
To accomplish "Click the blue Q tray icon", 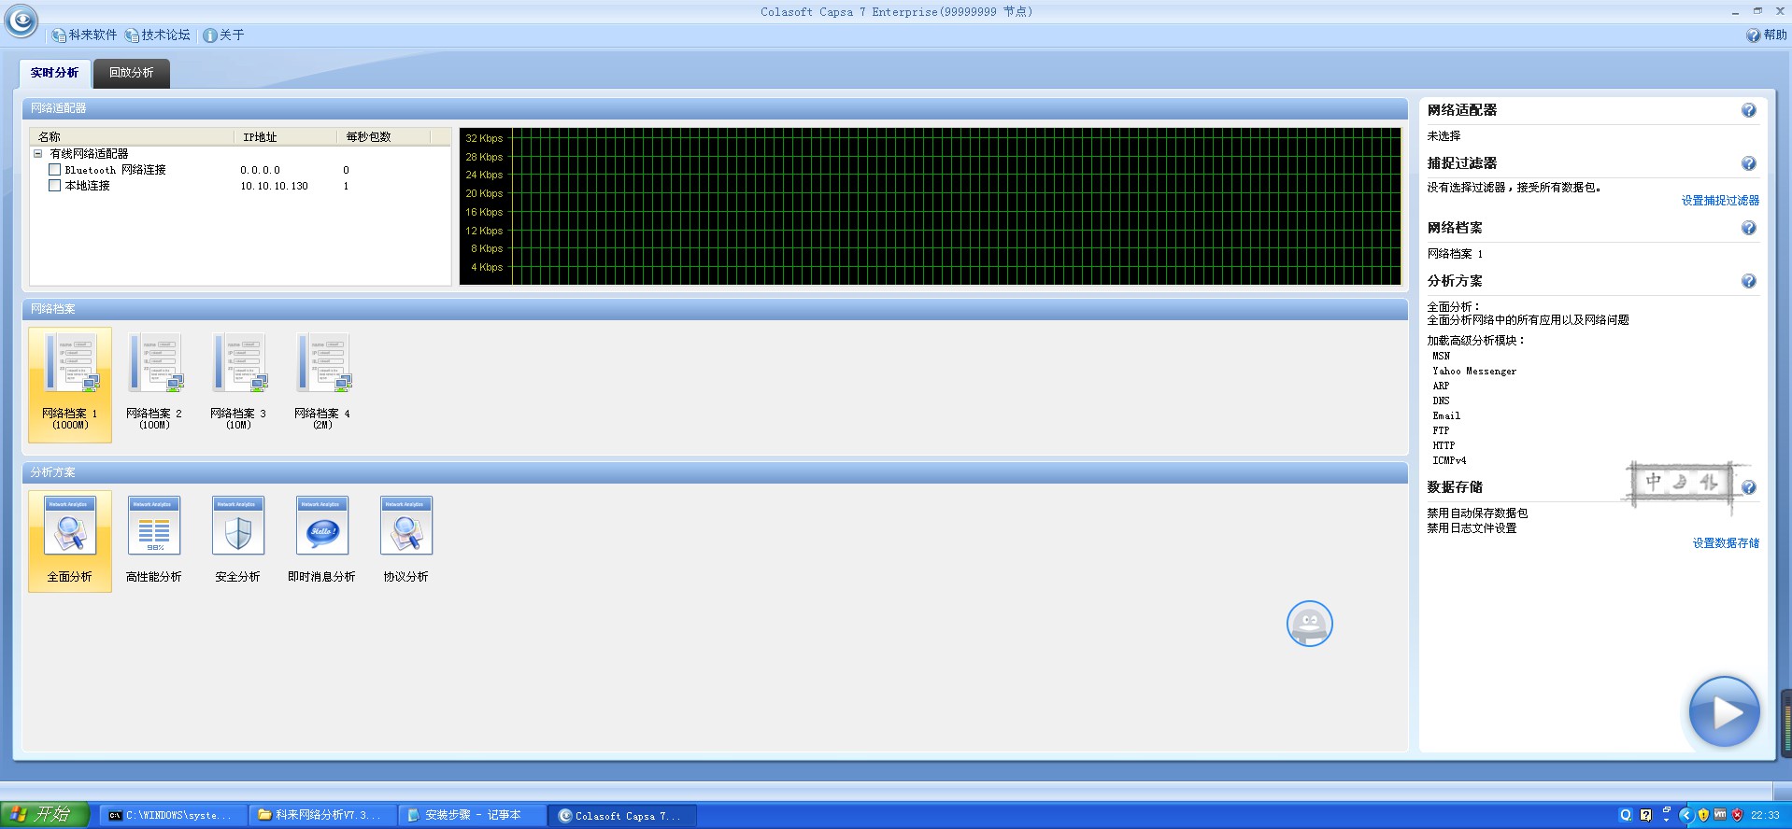I will 1626,815.
